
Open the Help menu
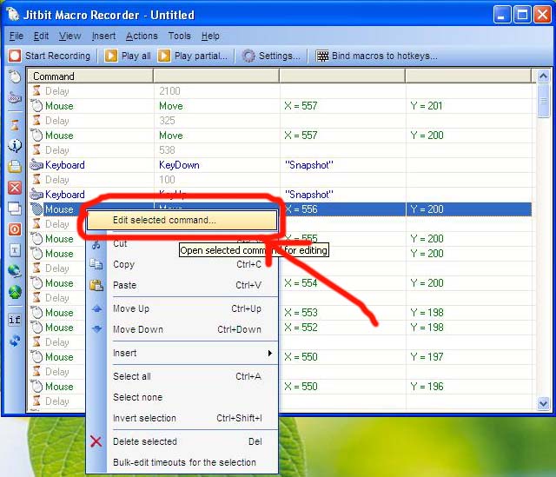(210, 36)
